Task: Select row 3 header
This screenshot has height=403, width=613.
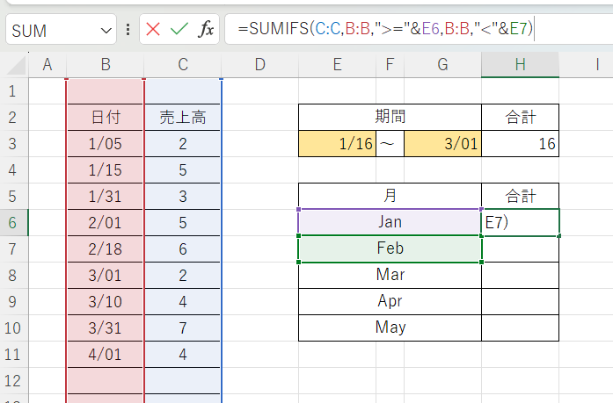Action: [x=14, y=144]
